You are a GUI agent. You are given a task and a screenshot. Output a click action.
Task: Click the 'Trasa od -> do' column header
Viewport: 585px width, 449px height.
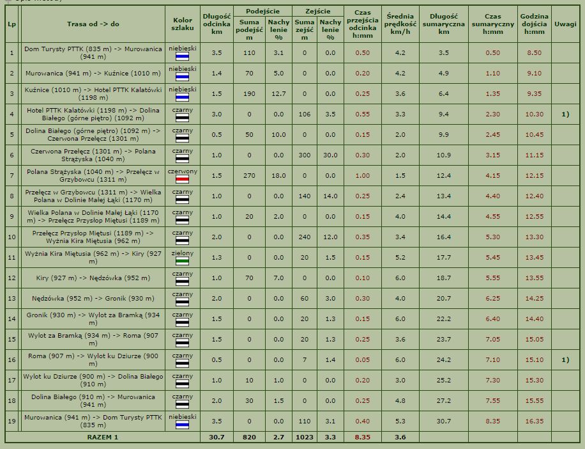click(93, 24)
